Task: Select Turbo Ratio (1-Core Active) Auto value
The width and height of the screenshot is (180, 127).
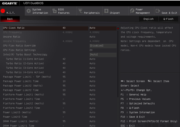Action: click(x=92, y=59)
